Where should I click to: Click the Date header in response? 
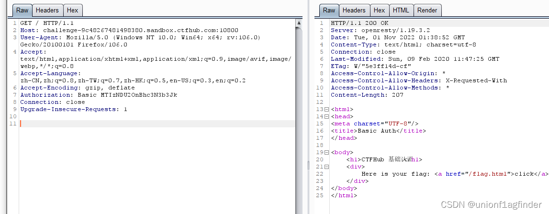(398, 37)
